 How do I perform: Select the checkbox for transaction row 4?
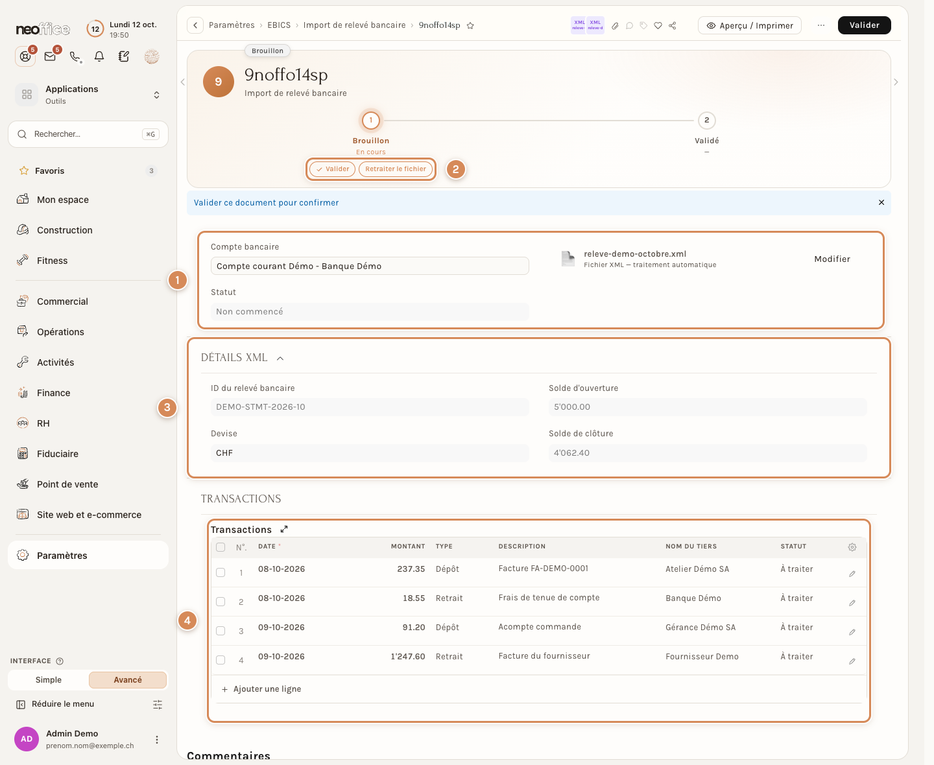click(x=221, y=660)
